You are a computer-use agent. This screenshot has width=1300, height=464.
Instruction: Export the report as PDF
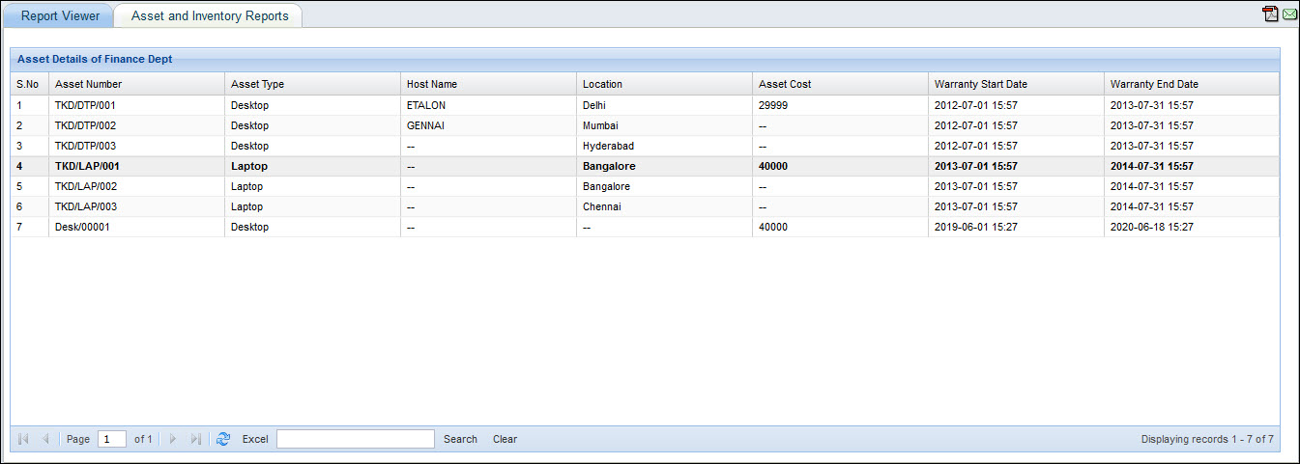coord(1271,14)
